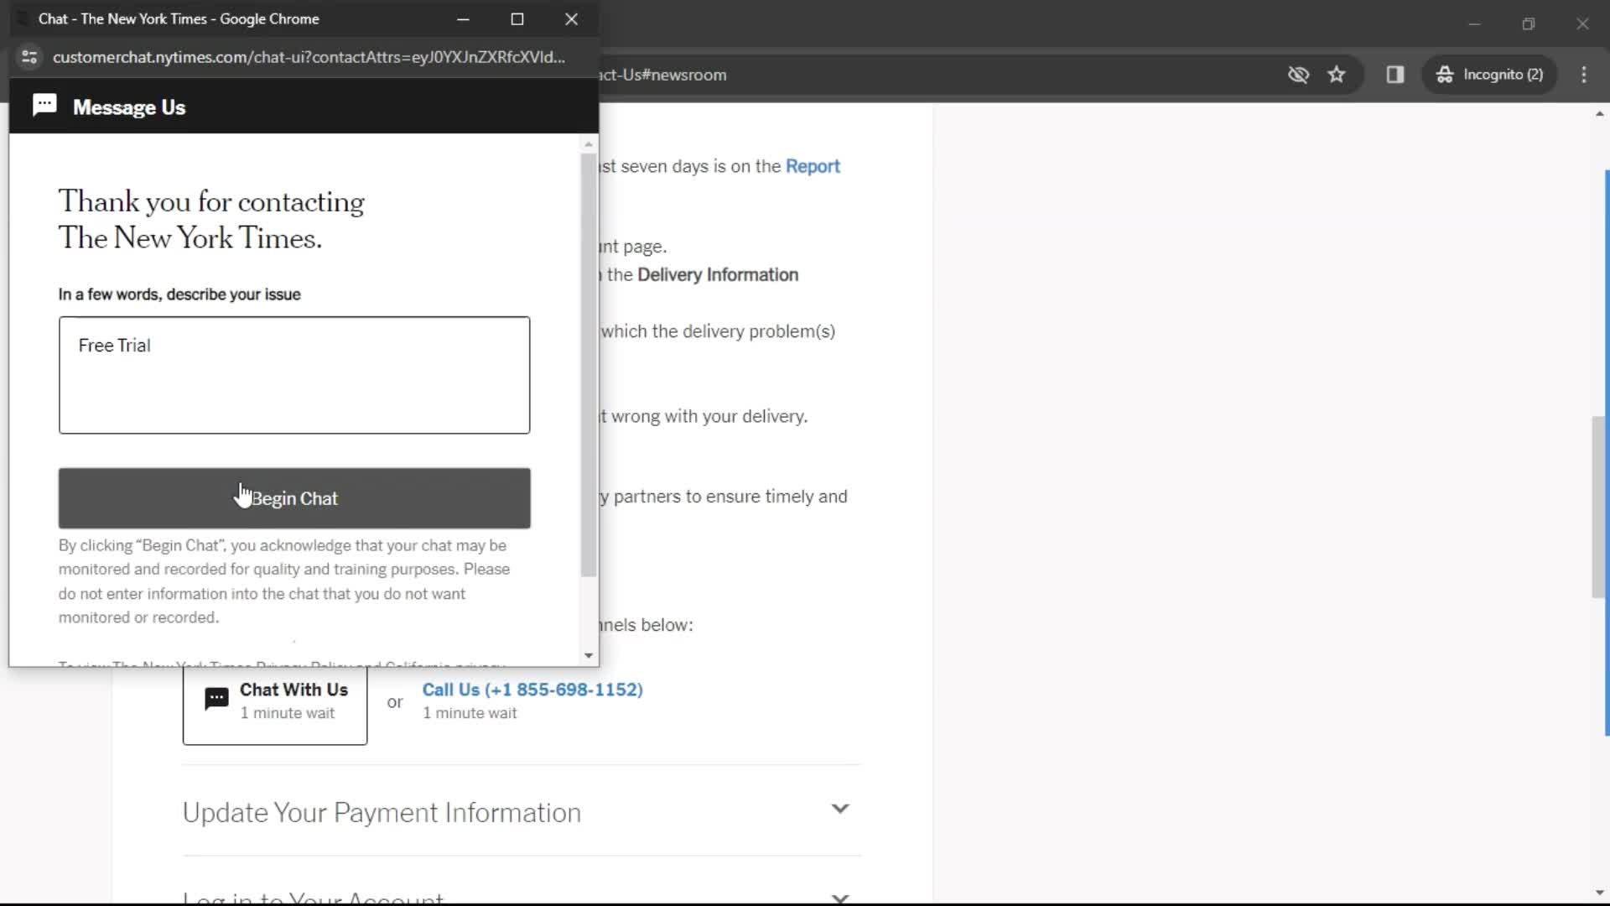The height and width of the screenshot is (906, 1610).
Task: Click '1 minute wait' under Call Us
Action: tap(470, 713)
